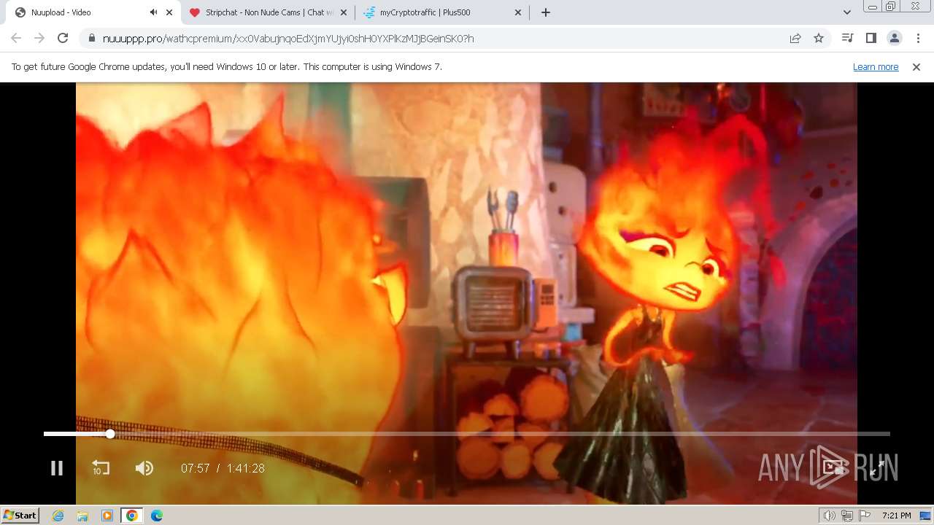Switch to the myCryptotraffic Plus500 tab
Screen dimensions: 934x525
coord(442,12)
